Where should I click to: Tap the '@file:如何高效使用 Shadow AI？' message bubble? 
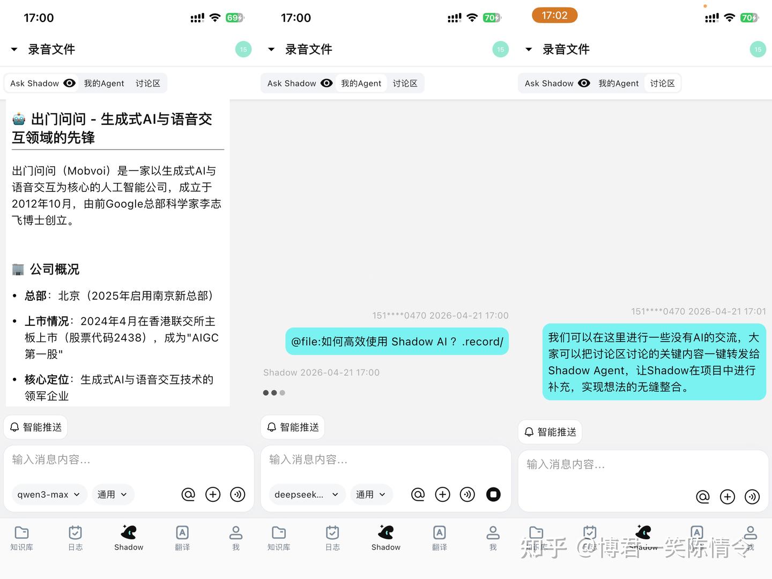coord(397,342)
